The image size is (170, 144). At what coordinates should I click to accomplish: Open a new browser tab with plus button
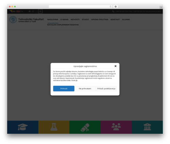(x=161, y=7)
